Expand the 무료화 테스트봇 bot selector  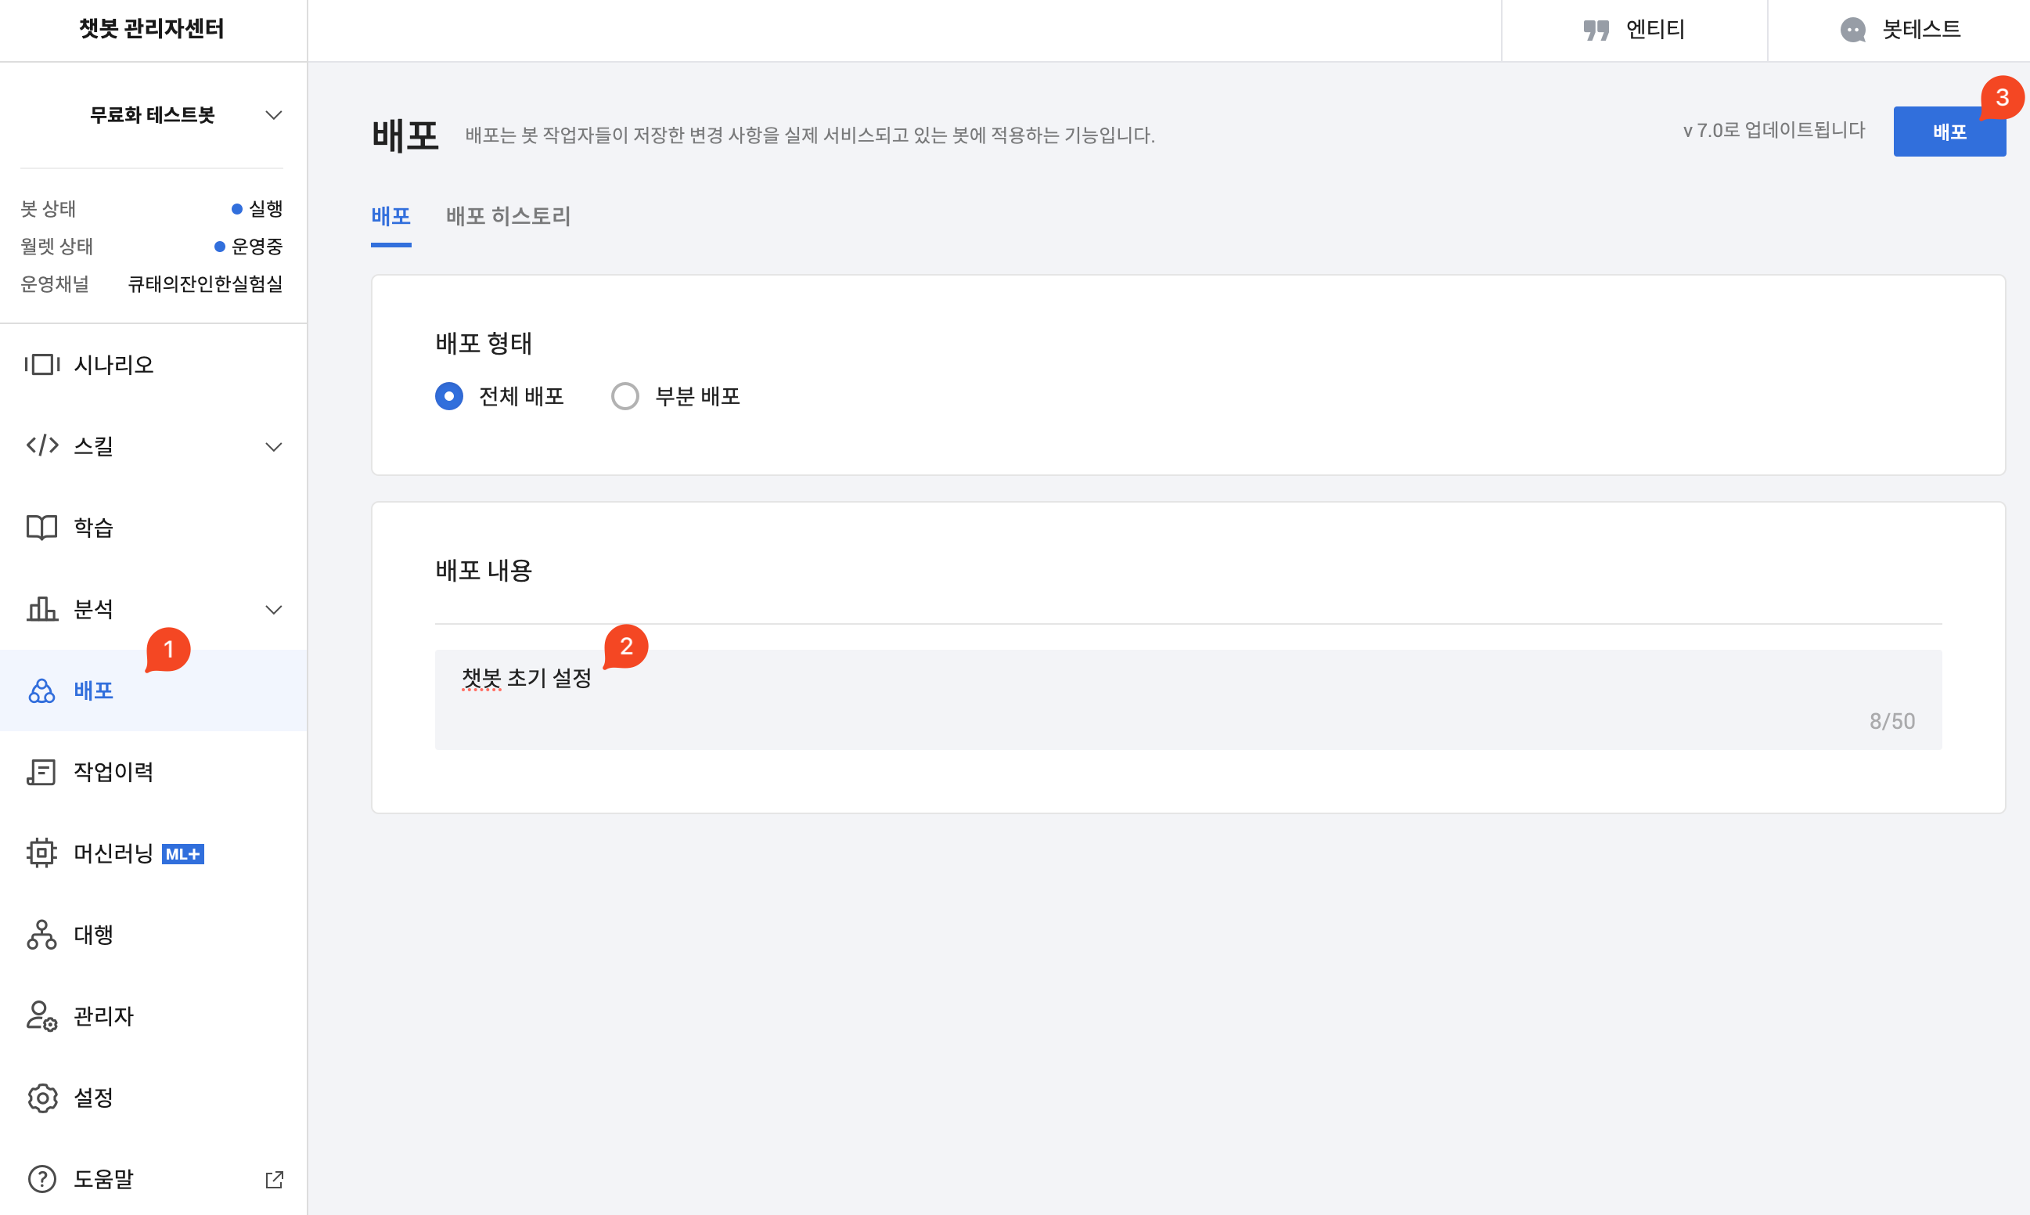click(x=273, y=115)
